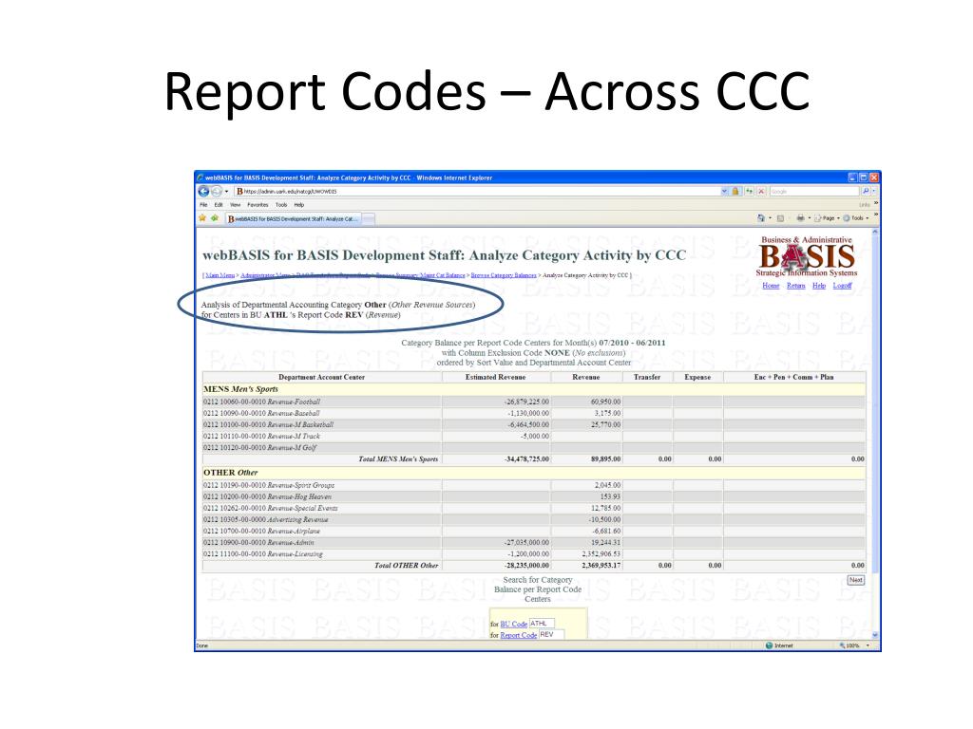The height and width of the screenshot is (729, 973).
Task: Click the Main Menu breadcrumb link
Action: coord(219,275)
